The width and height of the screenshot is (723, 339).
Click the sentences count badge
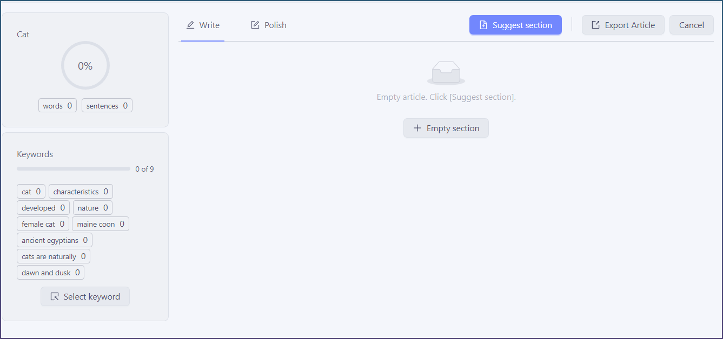point(107,106)
